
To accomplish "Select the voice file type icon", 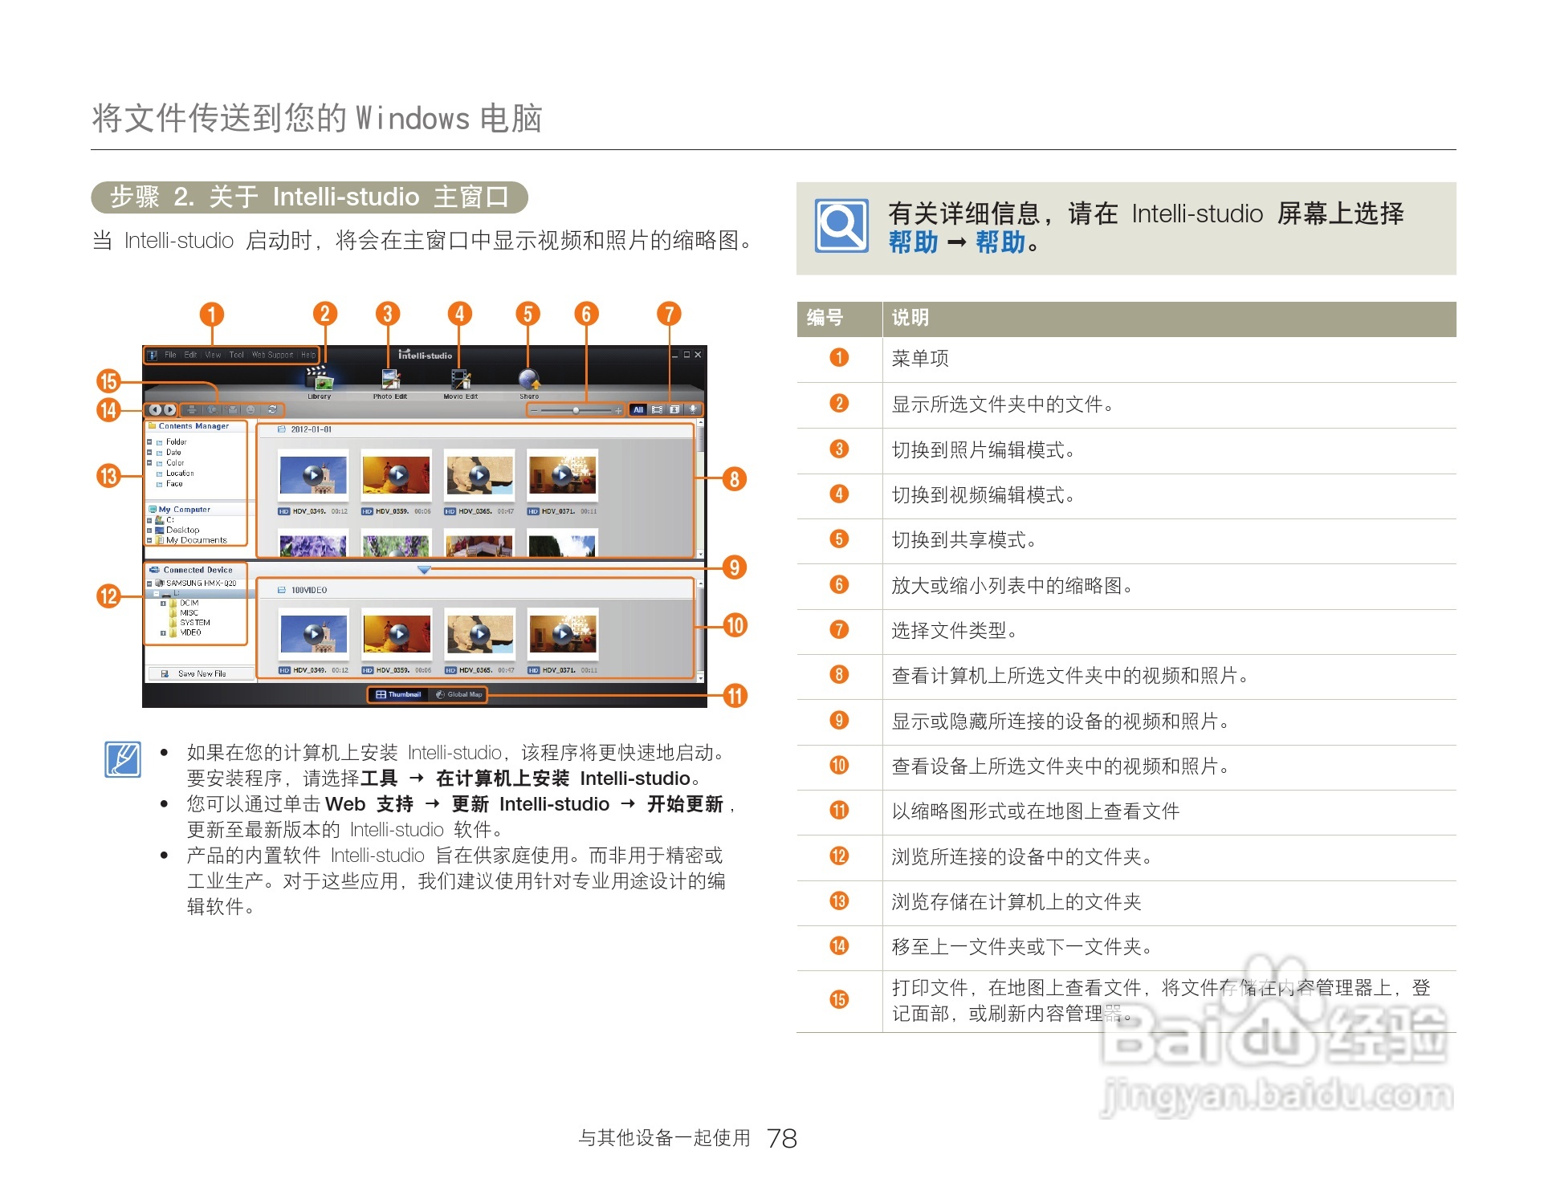I will click(692, 409).
